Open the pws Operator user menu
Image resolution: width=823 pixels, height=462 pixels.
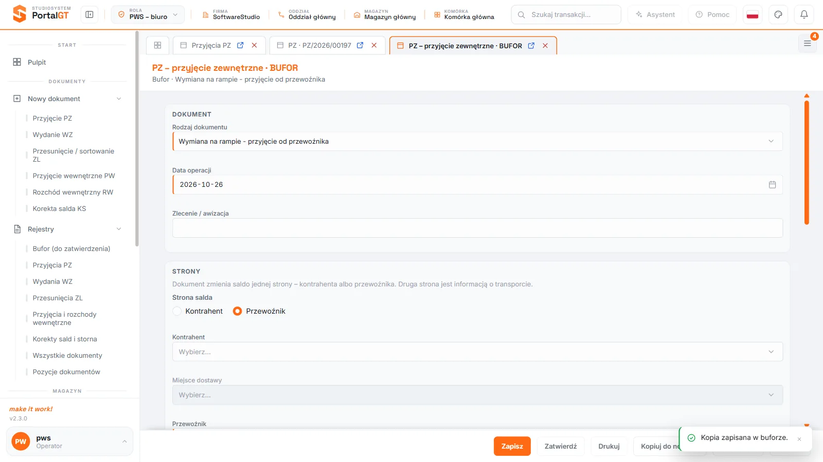69,441
